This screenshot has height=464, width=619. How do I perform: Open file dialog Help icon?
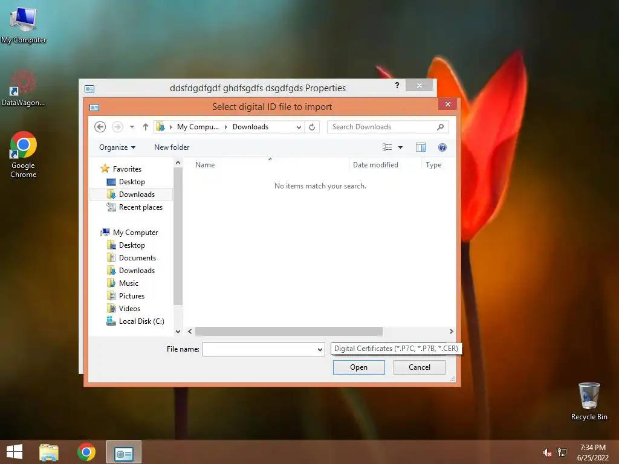pyautogui.click(x=442, y=147)
